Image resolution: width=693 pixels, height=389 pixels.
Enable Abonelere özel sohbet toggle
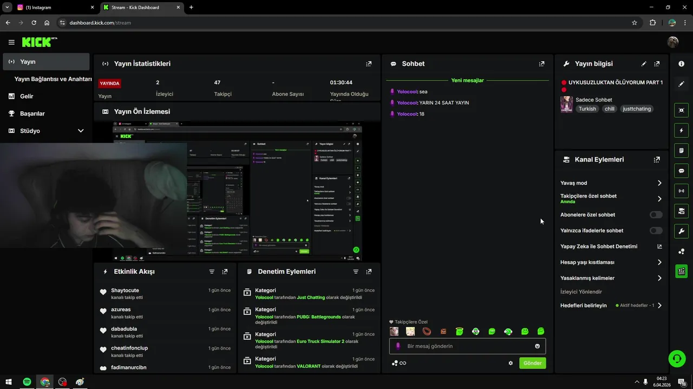pos(656,215)
